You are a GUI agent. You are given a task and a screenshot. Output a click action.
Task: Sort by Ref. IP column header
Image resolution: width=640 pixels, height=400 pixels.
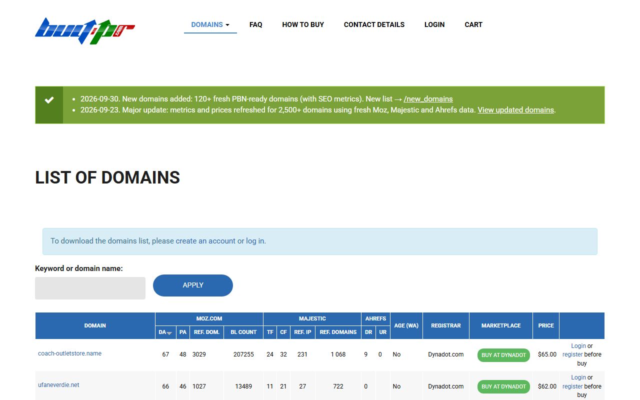302,332
